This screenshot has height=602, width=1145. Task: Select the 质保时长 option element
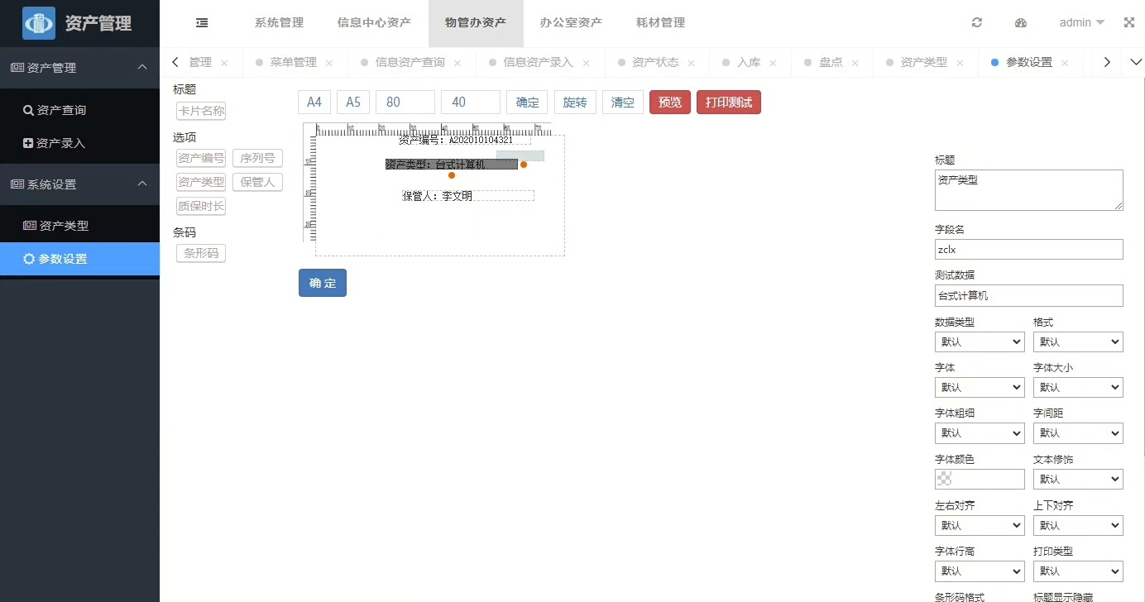click(x=201, y=207)
